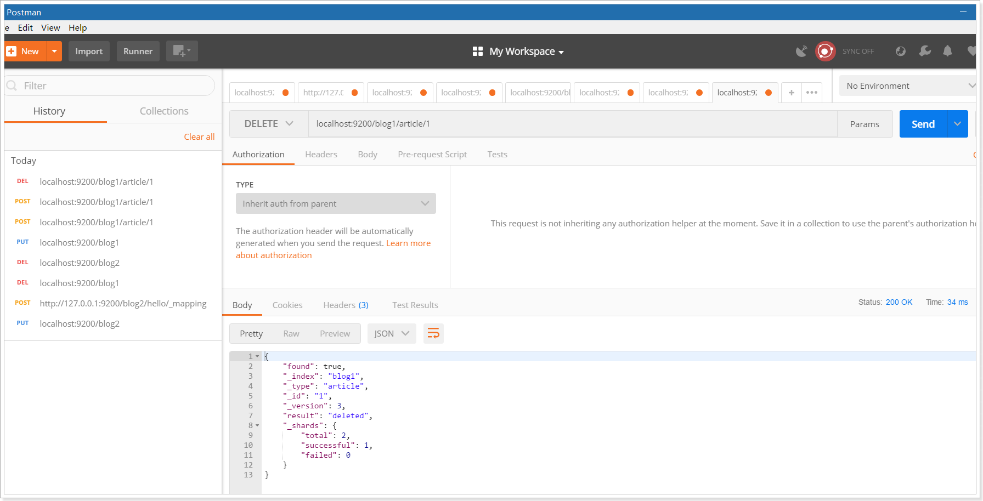The image size is (983, 501).
Task: Open the tab options three-dots menu
Action: [x=812, y=93]
